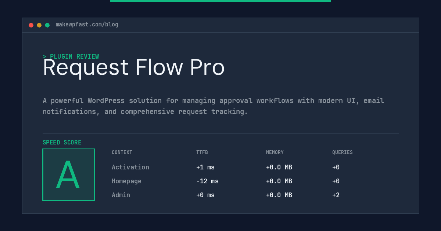Click the Admin queries value '+2'
The width and height of the screenshot is (441, 231).
point(336,195)
